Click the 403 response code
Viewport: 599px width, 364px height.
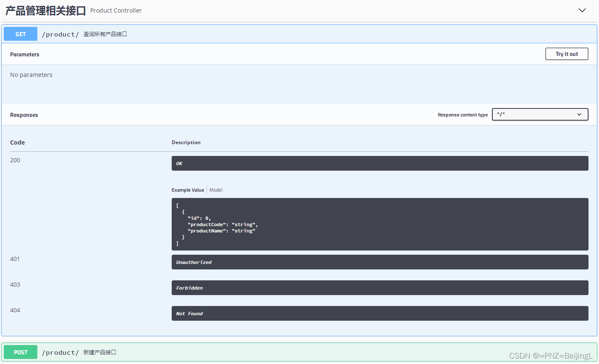point(15,285)
